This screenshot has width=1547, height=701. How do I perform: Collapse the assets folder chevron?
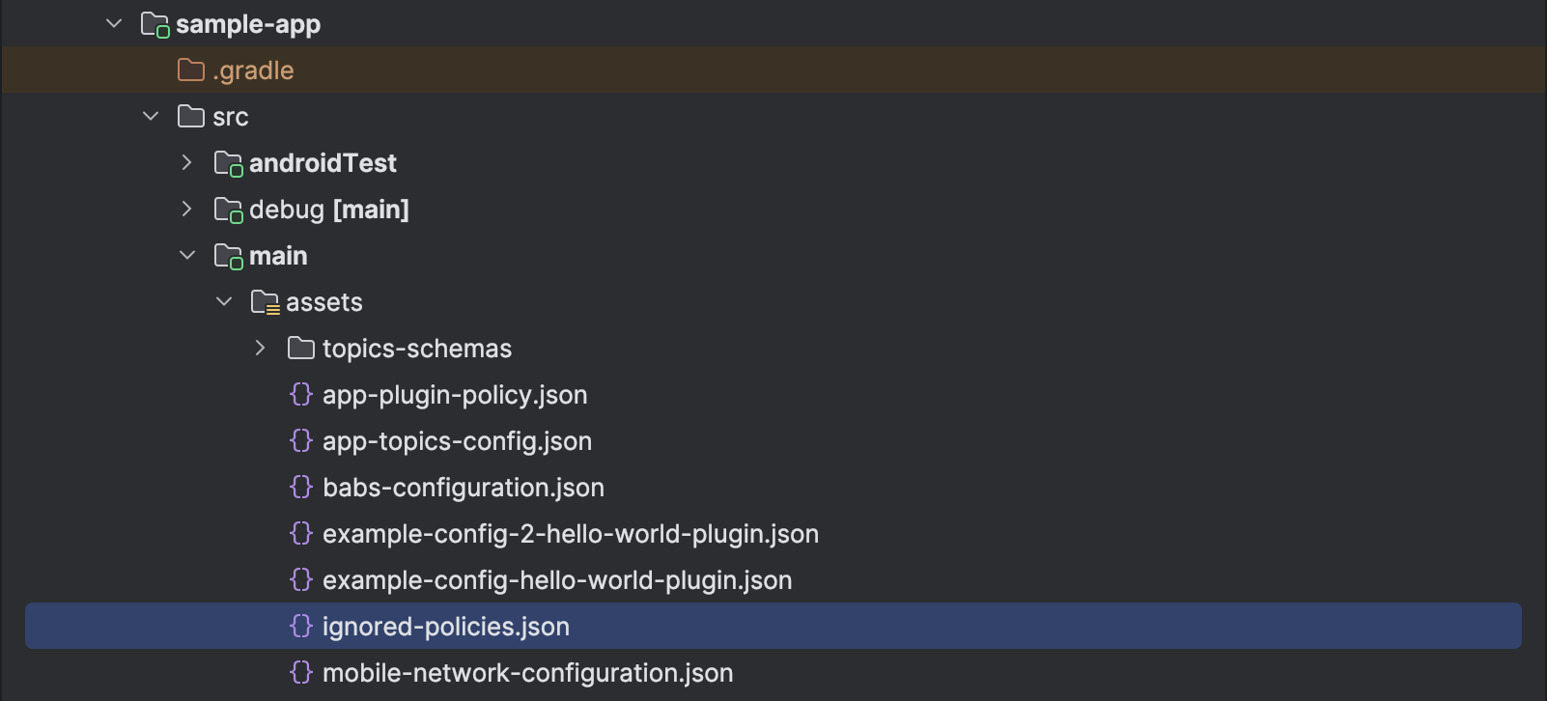tap(224, 302)
